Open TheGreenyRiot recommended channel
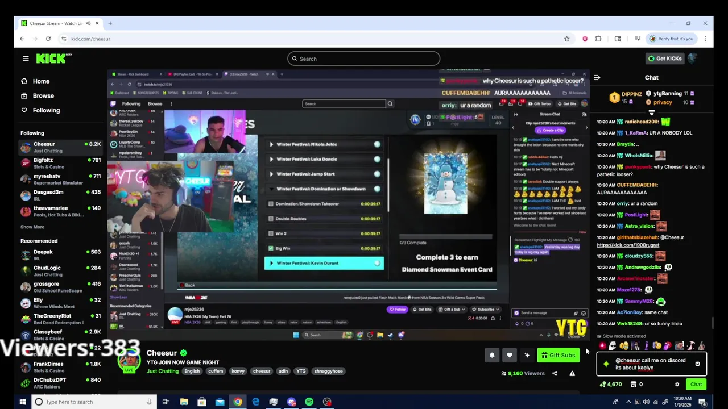728x409 pixels. point(60,319)
